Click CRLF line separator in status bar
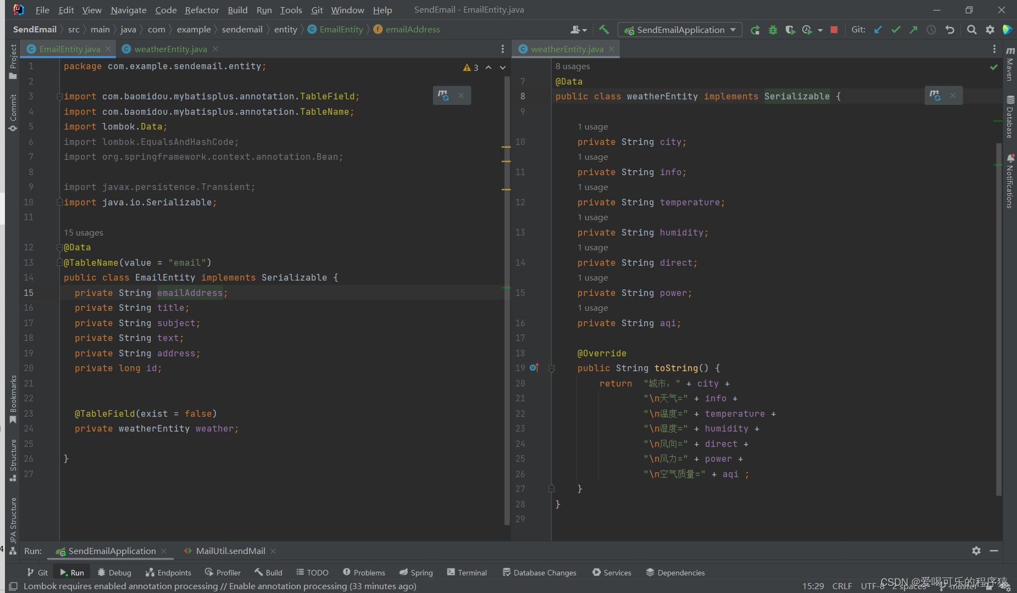Image resolution: width=1017 pixels, height=593 pixels. pos(842,586)
